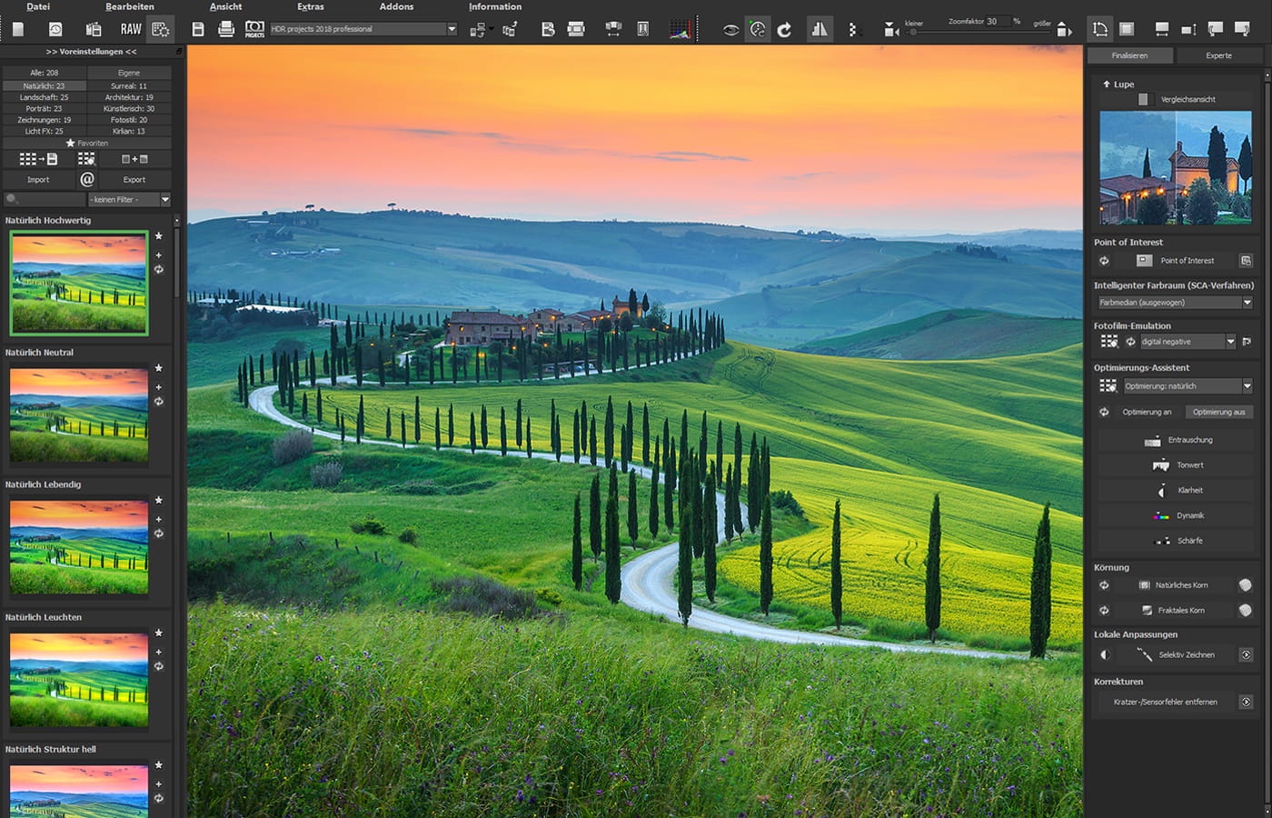This screenshot has height=818, width=1272.
Task: Expand the digital negative film emulation dropdown
Action: [x=1229, y=341]
